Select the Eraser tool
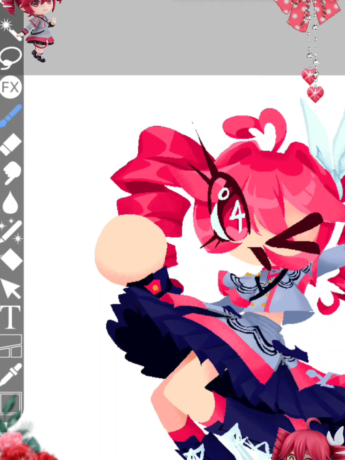The image size is (345, 460). click(x=11, y=144)
